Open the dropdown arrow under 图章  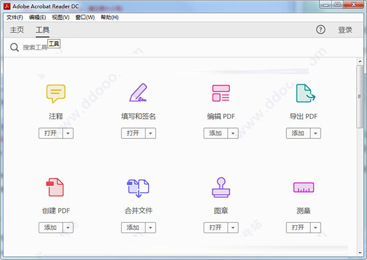tap(233, 228)
